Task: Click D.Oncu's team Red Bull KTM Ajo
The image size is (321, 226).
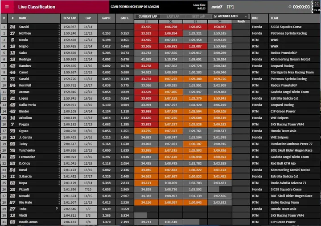Action: (283, 163)
